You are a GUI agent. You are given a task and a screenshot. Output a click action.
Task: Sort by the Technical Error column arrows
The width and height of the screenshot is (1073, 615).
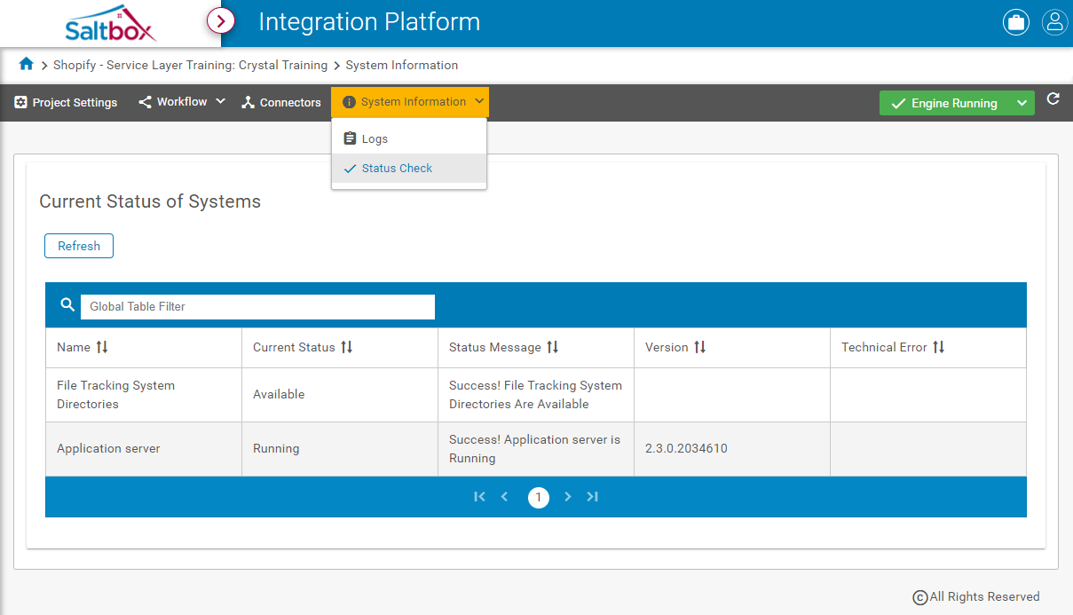point(939,347)
